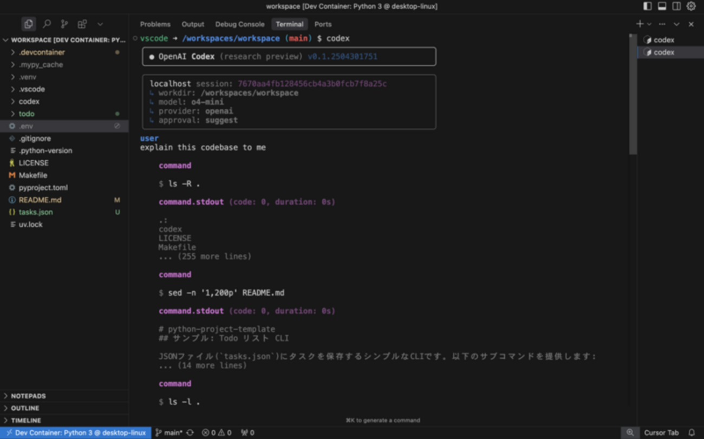Open forwarded ports status item

[247, 433]
